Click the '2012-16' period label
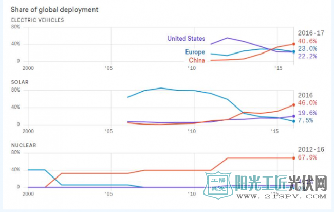This screenshot has height=212, width=334. point(308,149)
